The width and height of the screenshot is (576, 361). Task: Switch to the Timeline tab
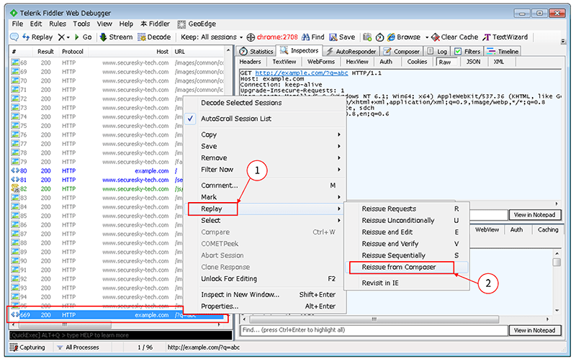(x=503, y=51)
